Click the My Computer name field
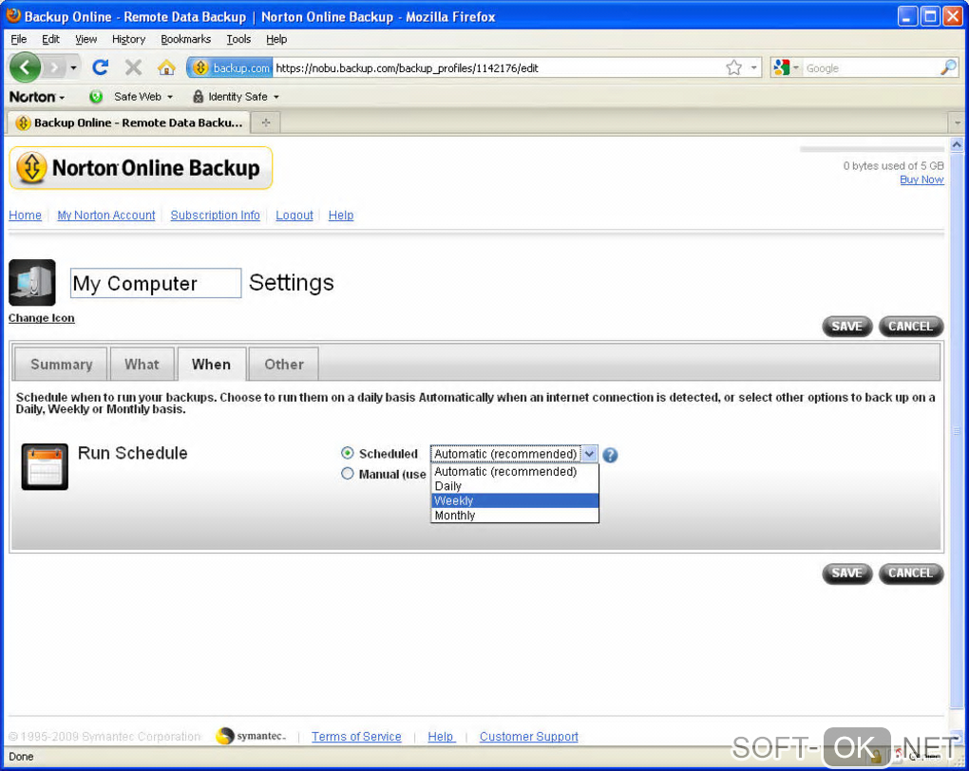This screenshot has width=969, height=771. [x=156, y=283]
